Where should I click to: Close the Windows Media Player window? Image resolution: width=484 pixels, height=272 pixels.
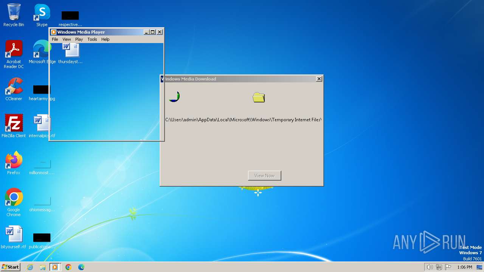coord(160,32)
